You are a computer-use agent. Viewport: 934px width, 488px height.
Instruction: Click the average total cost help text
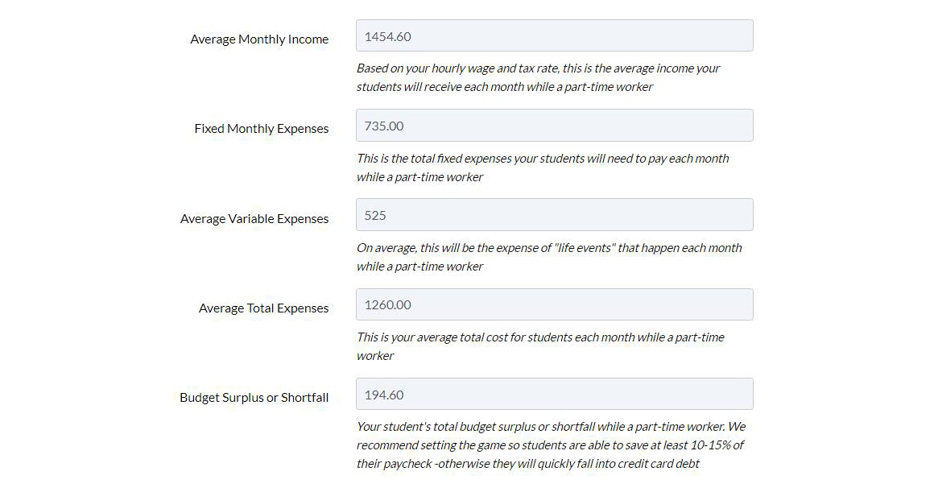point(540,346)
